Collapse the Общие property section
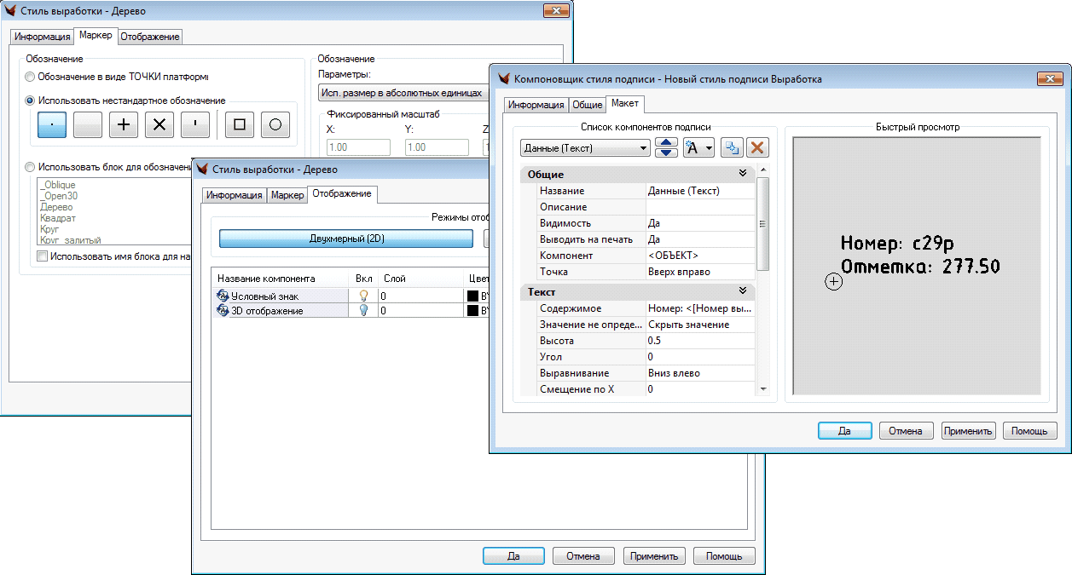 click(x=742, y=174)
